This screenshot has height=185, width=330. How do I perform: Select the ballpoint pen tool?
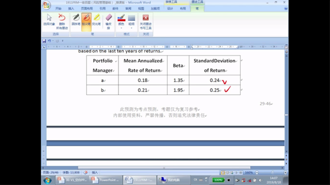pyautogui.click(x=76, y=20)
